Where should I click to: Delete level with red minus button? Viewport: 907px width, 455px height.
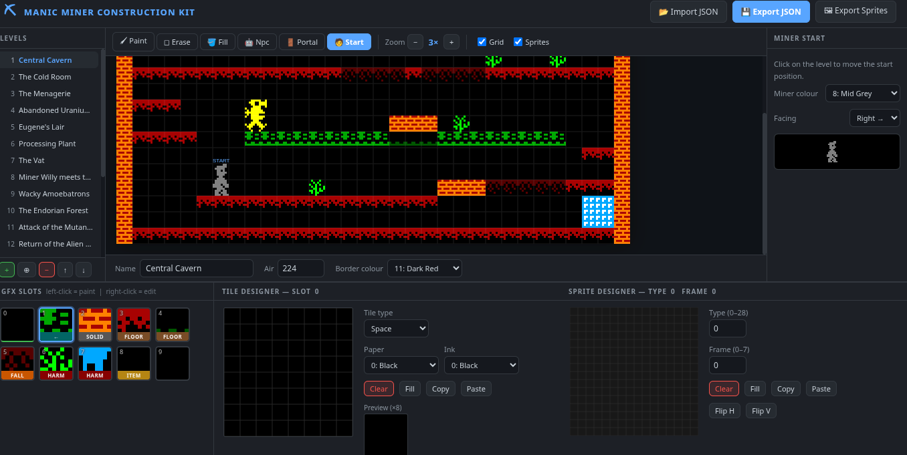click(x=47, y=270)
